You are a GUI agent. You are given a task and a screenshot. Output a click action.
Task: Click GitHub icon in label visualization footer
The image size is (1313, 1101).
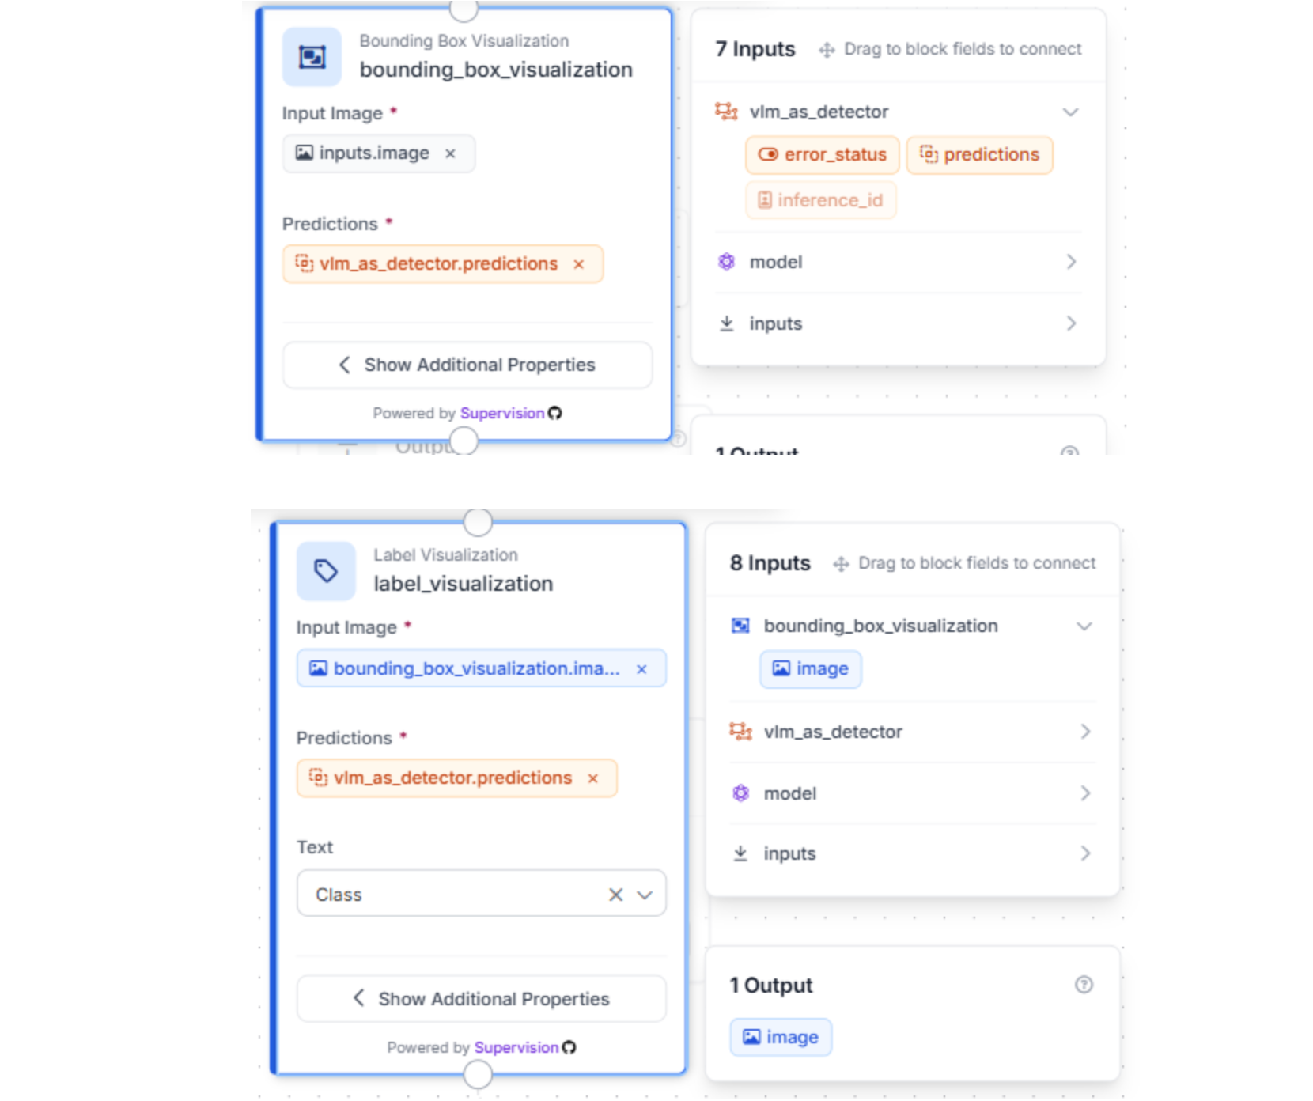coord(569,1047)
